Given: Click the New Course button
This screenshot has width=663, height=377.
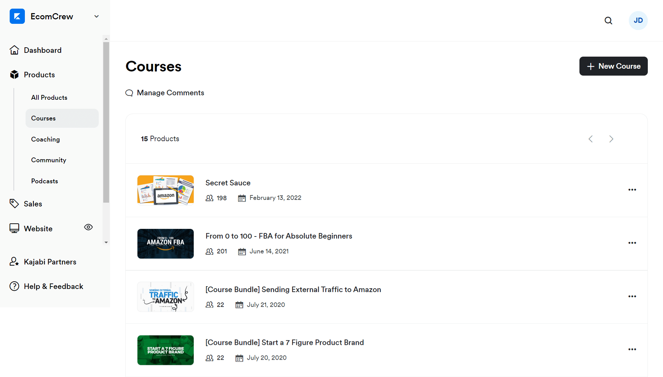Looking at the screenshot, I should pyautogui.click(x=613, y=66).
